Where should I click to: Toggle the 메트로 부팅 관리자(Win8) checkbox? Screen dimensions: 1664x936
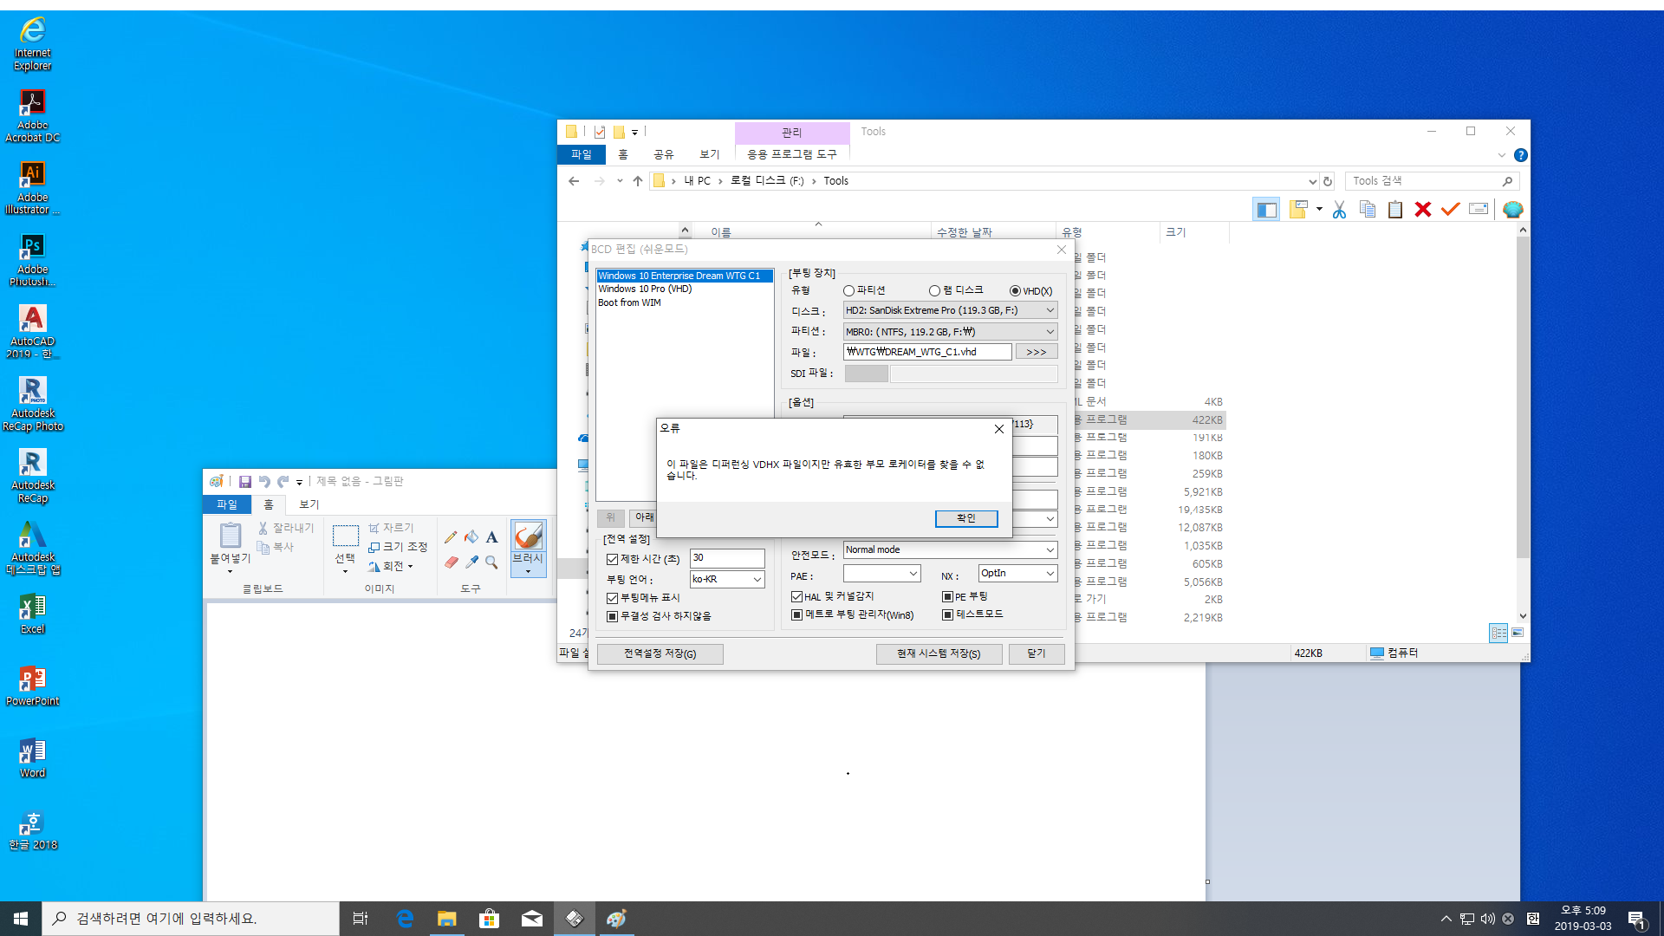click(796, 615)
